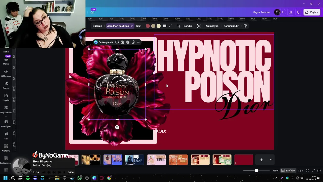Image resolution: width=323 pixels, height=182 pixels.
Task: Select the Blue Chanel page 4 thumbnail
Action: coord(135,160)
